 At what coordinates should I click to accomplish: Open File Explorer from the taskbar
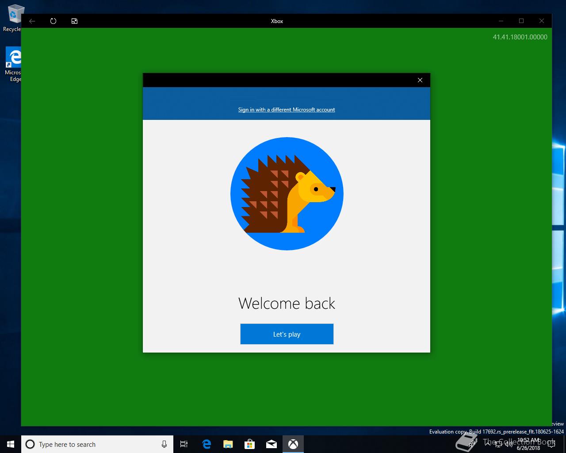[228, 444]
